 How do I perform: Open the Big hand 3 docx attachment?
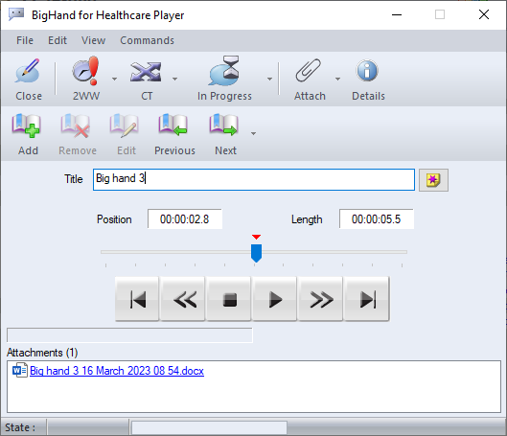(x=117, y=371)
